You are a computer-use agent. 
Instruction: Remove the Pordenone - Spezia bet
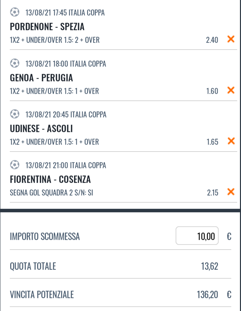pos(231,40)
